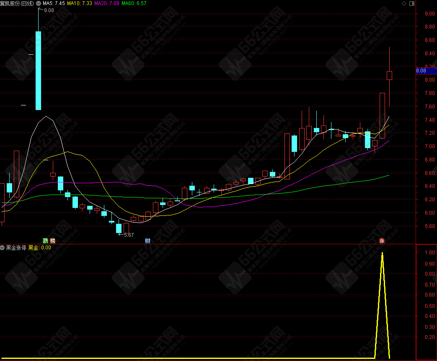Click the 0.20 indicator axis label

point(429,337)
